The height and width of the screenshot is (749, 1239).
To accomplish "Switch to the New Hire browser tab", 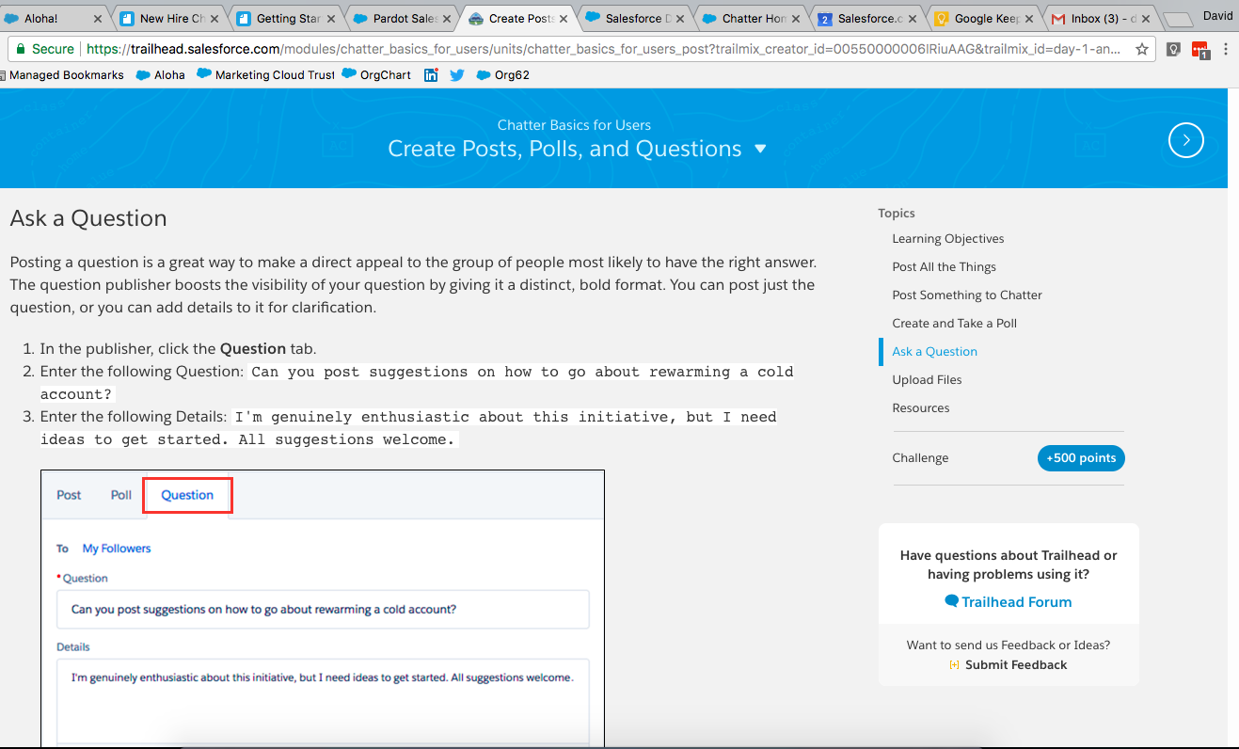I will 170,18.
